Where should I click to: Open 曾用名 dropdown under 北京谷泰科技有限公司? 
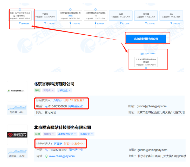click(x=49, y=91)
